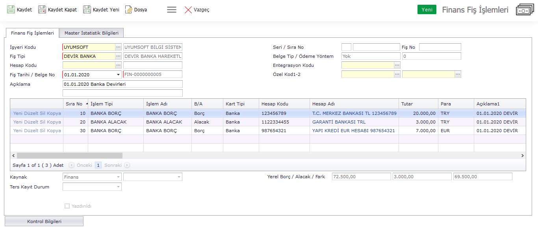Expand the Kaynak Finans dropdown
This screenshot has height=227, width=538.
coord(118,177)
